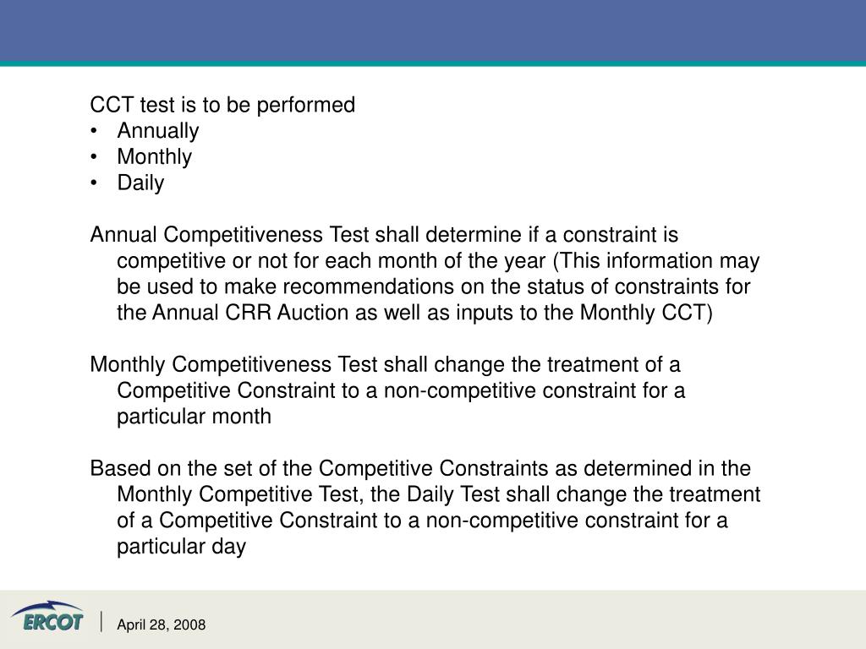This screenshot has width=866, height=649.
Task: Click the line 'be used to make recommendations'
Action: click(x=433, y=286)
